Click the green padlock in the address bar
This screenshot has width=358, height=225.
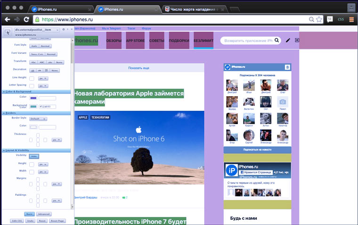(x=37, y=19)
